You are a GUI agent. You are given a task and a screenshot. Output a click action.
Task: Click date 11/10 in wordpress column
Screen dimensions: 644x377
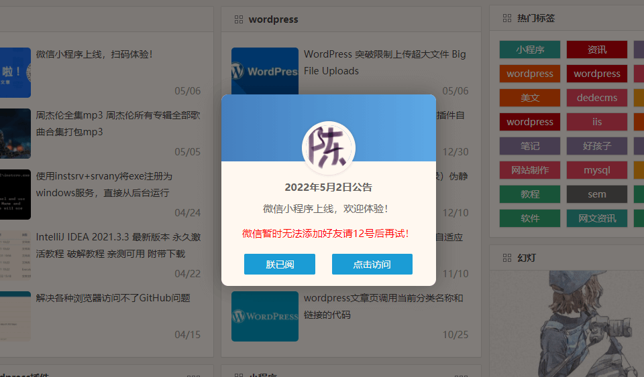pyautogui.click(x=455, y=274)
